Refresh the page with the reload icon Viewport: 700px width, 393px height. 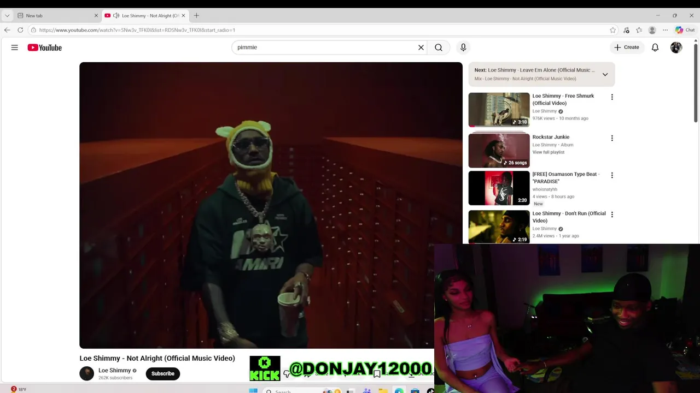pyautogui.click(x=20, y=30)
